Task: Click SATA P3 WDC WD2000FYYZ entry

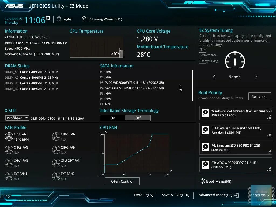Action: (132, 82)
